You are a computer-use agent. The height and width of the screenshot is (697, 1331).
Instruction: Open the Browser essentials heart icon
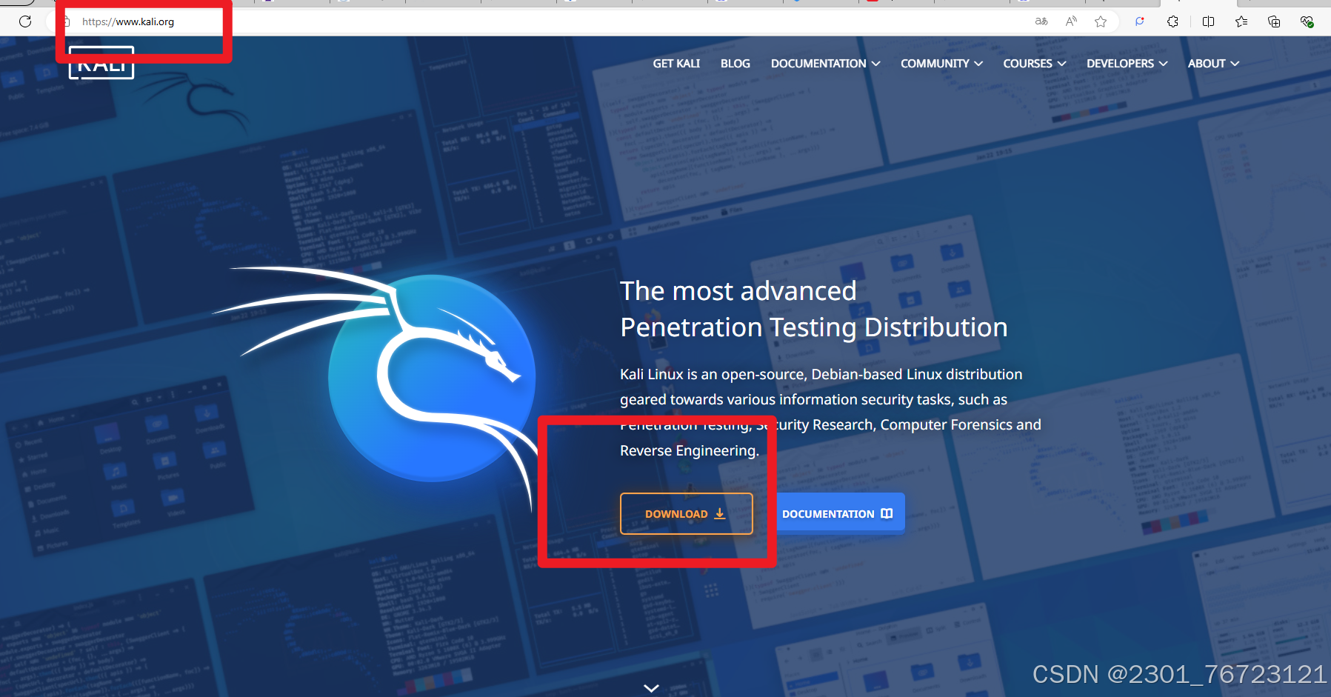[x=1307, y=21]
